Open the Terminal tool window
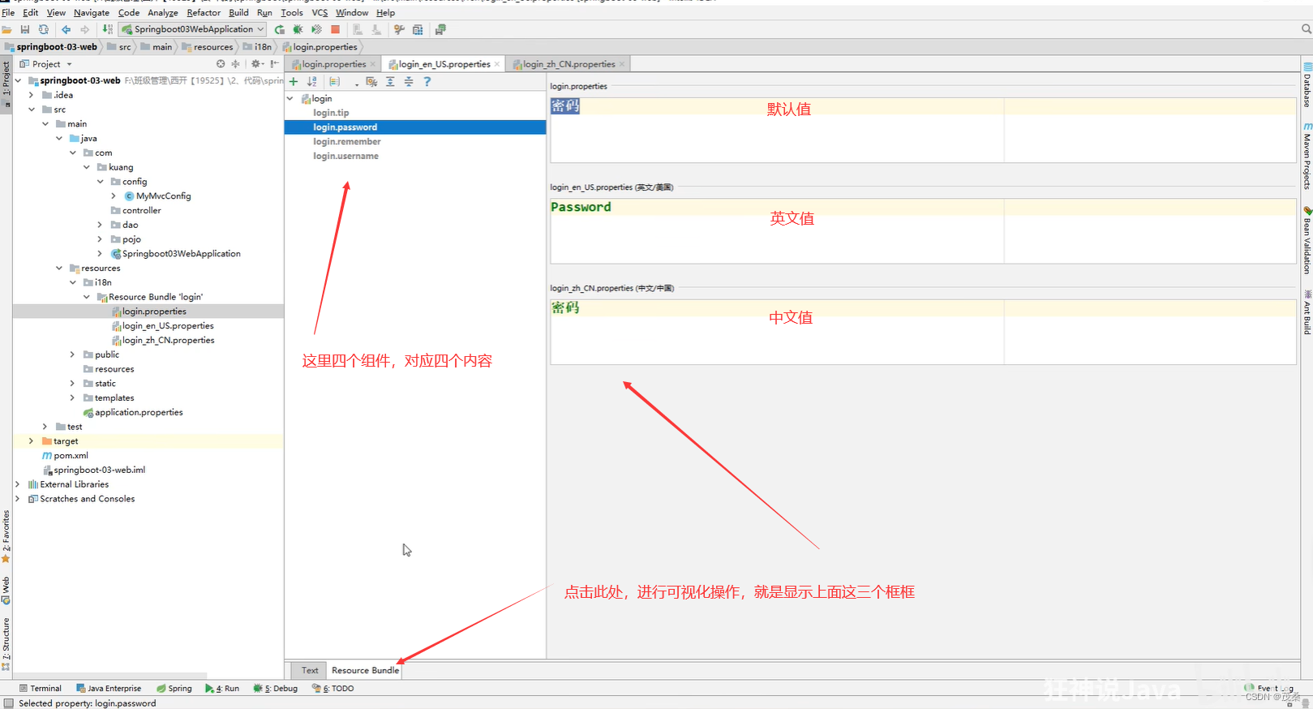1313x709 pixels. coord(41,689)
